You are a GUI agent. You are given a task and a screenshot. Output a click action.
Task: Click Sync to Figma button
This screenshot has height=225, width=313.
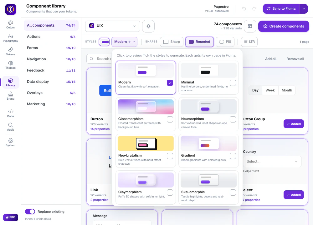tap(281, 9)
